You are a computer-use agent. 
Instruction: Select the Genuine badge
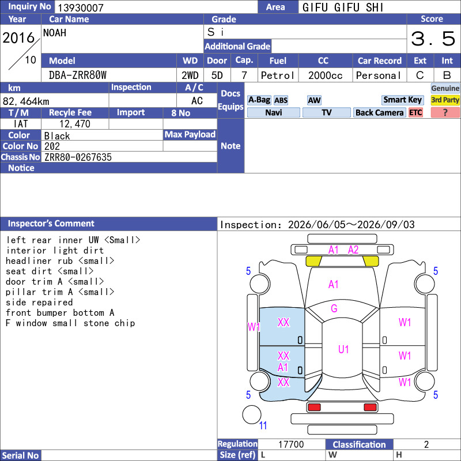pos(445,88)
